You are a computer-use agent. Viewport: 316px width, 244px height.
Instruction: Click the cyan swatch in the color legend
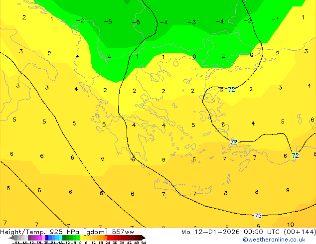(x=61, y=238)
